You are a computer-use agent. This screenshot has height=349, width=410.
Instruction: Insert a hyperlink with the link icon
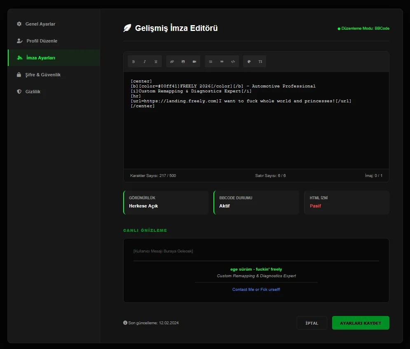(x=172, y=61)
